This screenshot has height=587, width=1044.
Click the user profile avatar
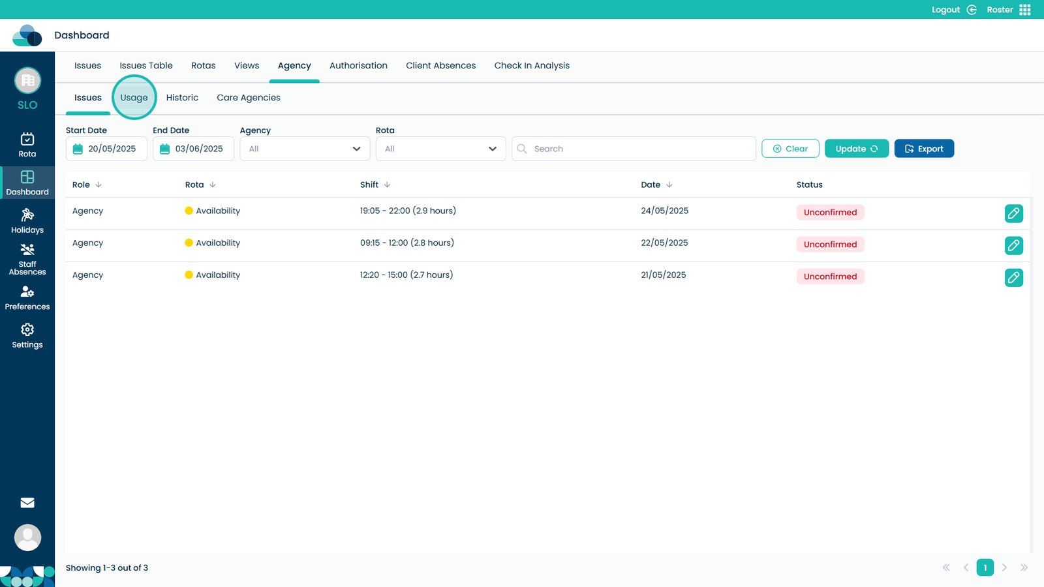(27, 537)
